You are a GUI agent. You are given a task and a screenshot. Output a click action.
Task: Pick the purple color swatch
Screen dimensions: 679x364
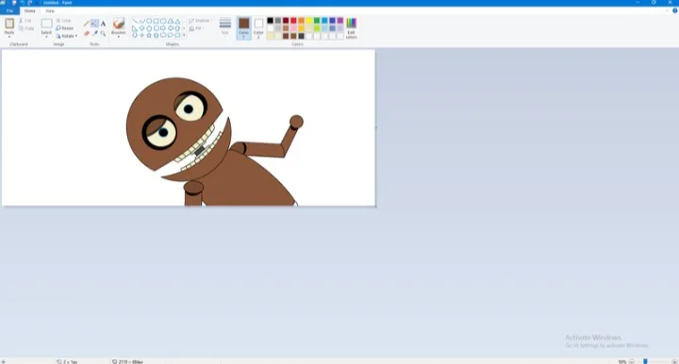(339, 21)
